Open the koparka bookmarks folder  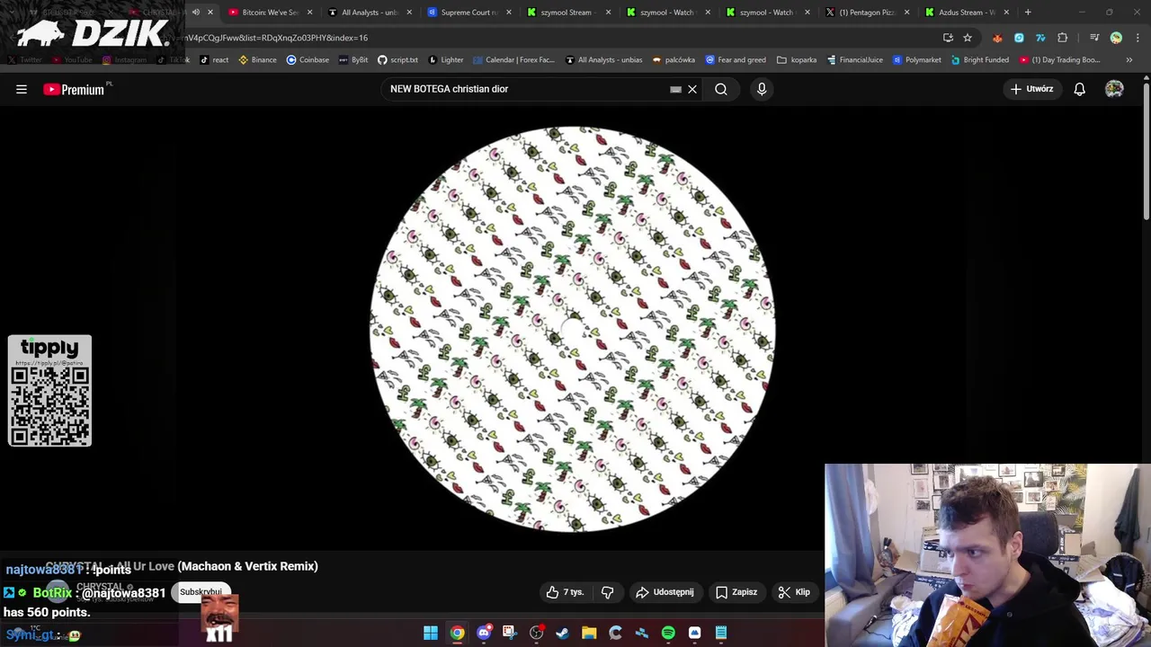(797, 60)
